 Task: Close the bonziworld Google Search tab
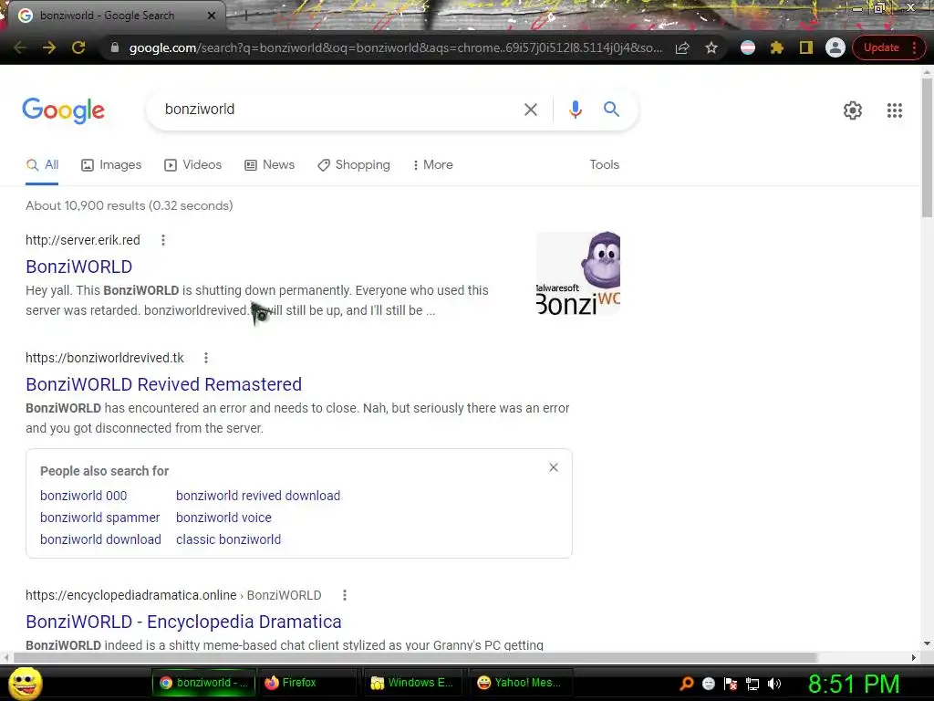click(212, 16)
